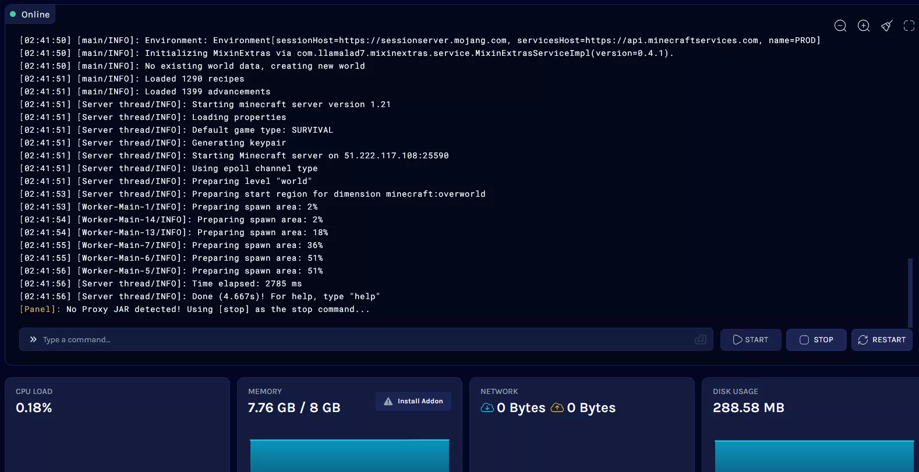919x472 pixels.
Task: Click the disk usage graph
Action: (814, 456)
